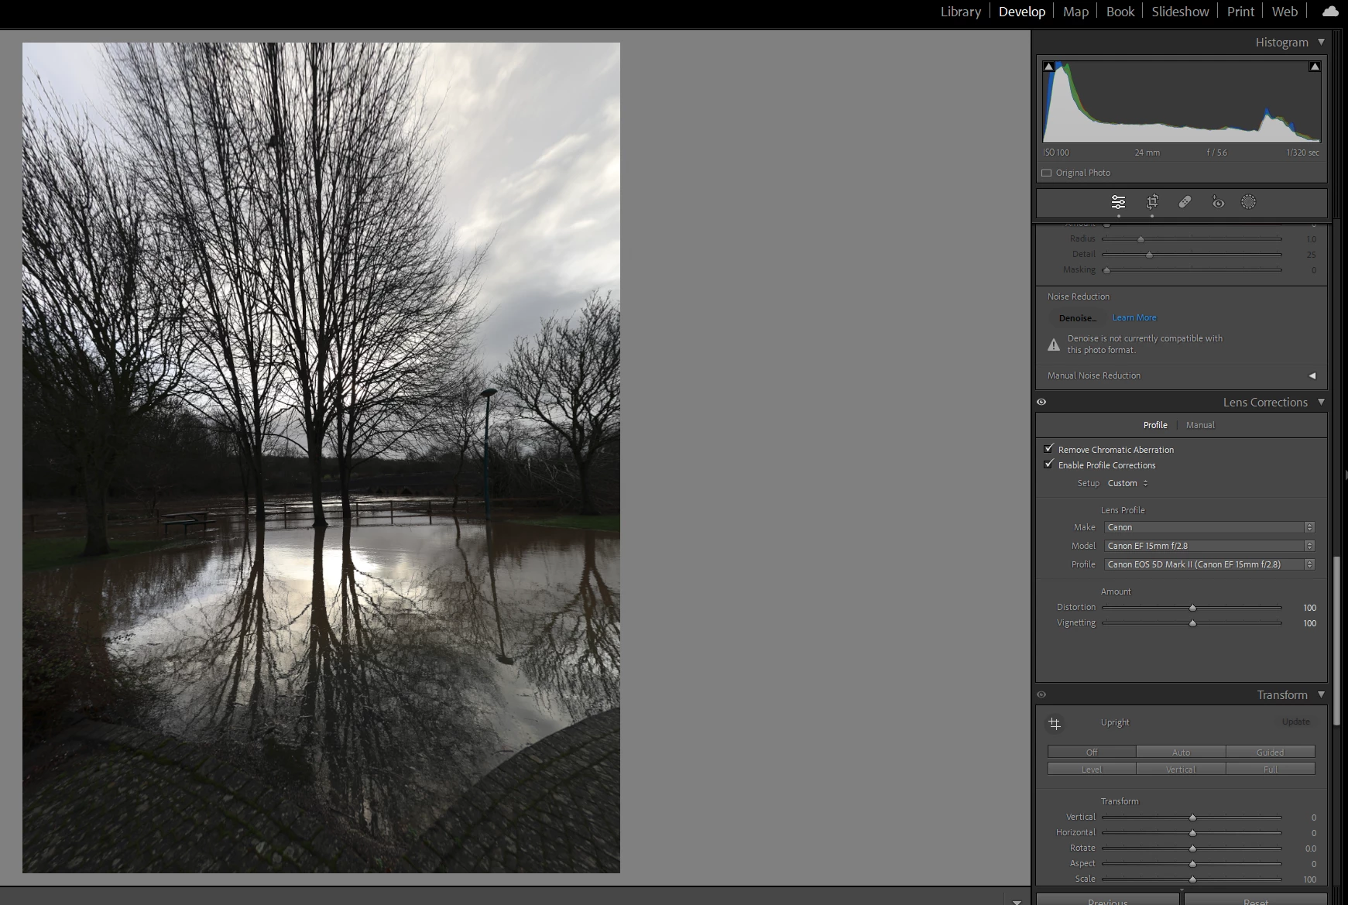Toggle shadow clipping indicator in histogram

(x=1048, y=67)
